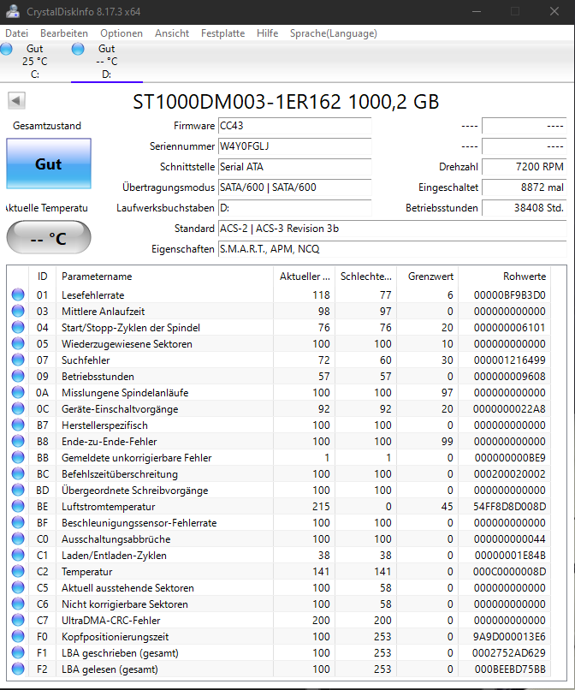Open the Optionen menu
The image size is (575, 690).
[x=122, y=33]
